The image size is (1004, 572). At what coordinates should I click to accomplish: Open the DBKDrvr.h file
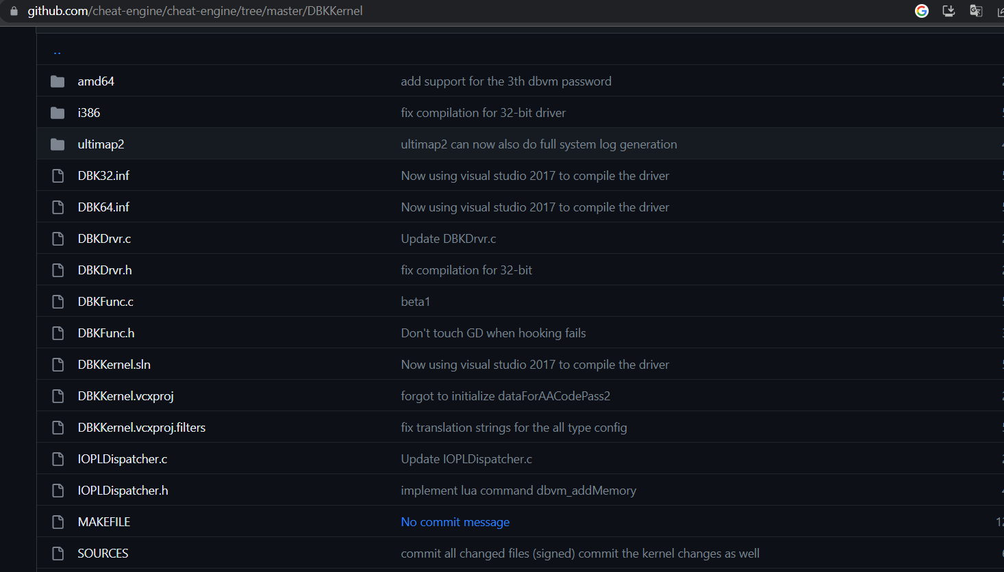(x=105, y=270)
